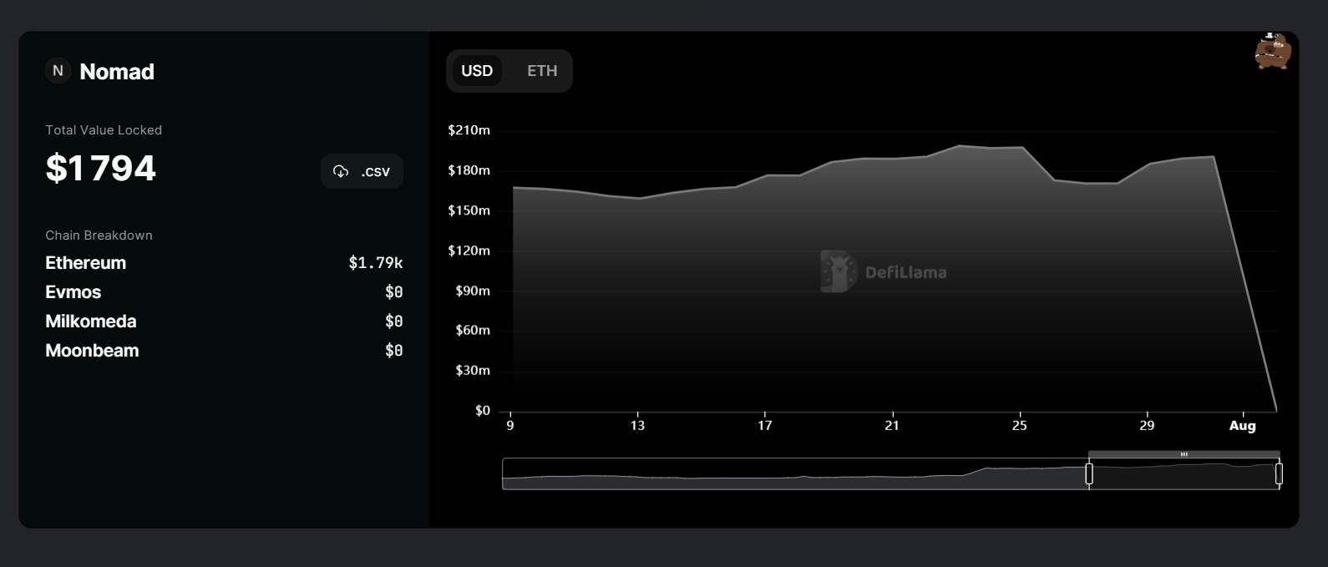Click left handle of chart range slider
The width and height of the screenshot is (1328, 567).
click(1089, 473)
